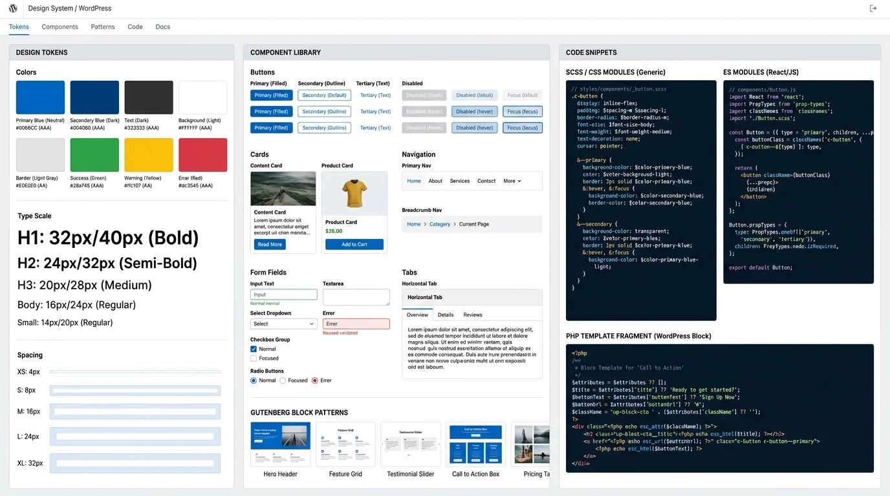Switch to the Tokens tab
The height and width of the screenshot is (496, 890).
click(x=19, y=27)
